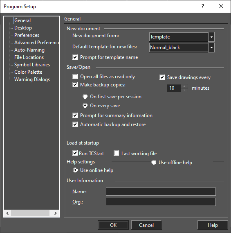Disable Automatic backup and restore checkbox
Viewport: 231px width, 233px height.
point(75,124)
